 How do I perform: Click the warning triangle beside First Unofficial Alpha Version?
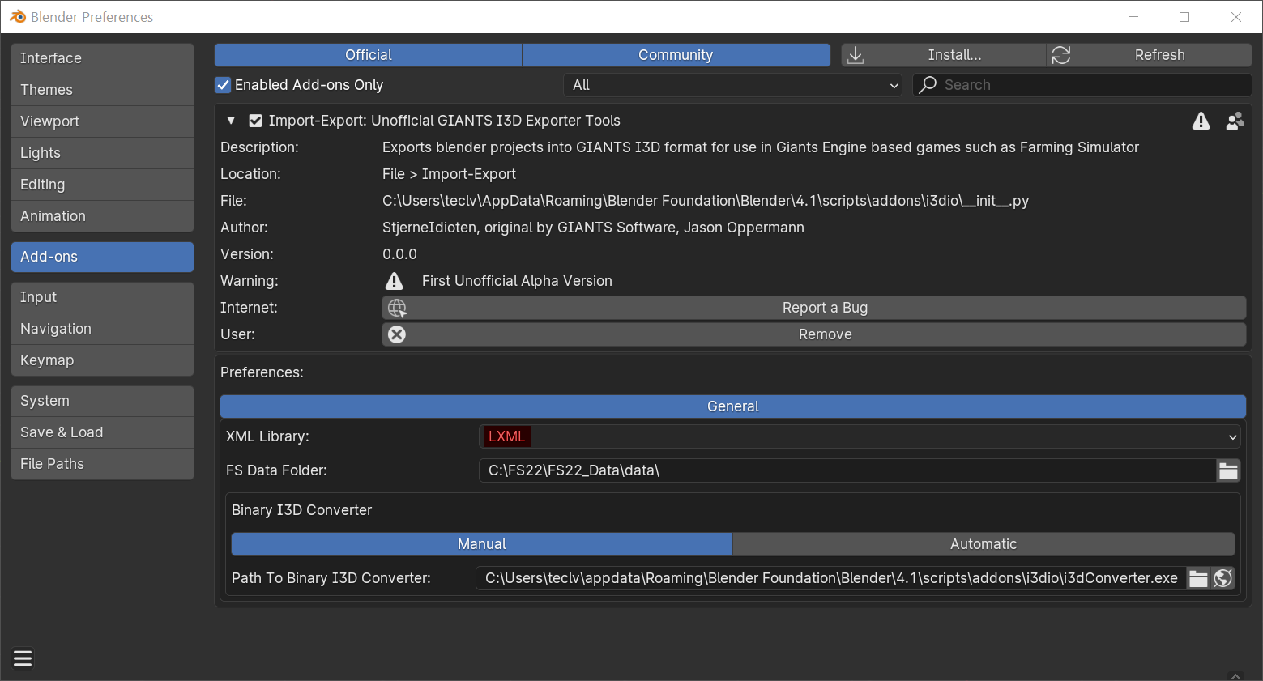(395, 281)
